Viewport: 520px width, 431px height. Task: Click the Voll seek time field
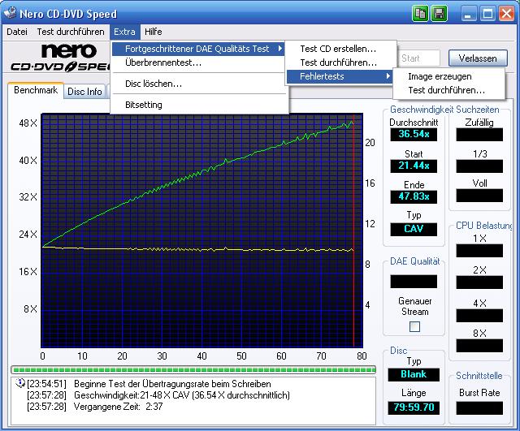pyautogui.click(x=479, y=196)
